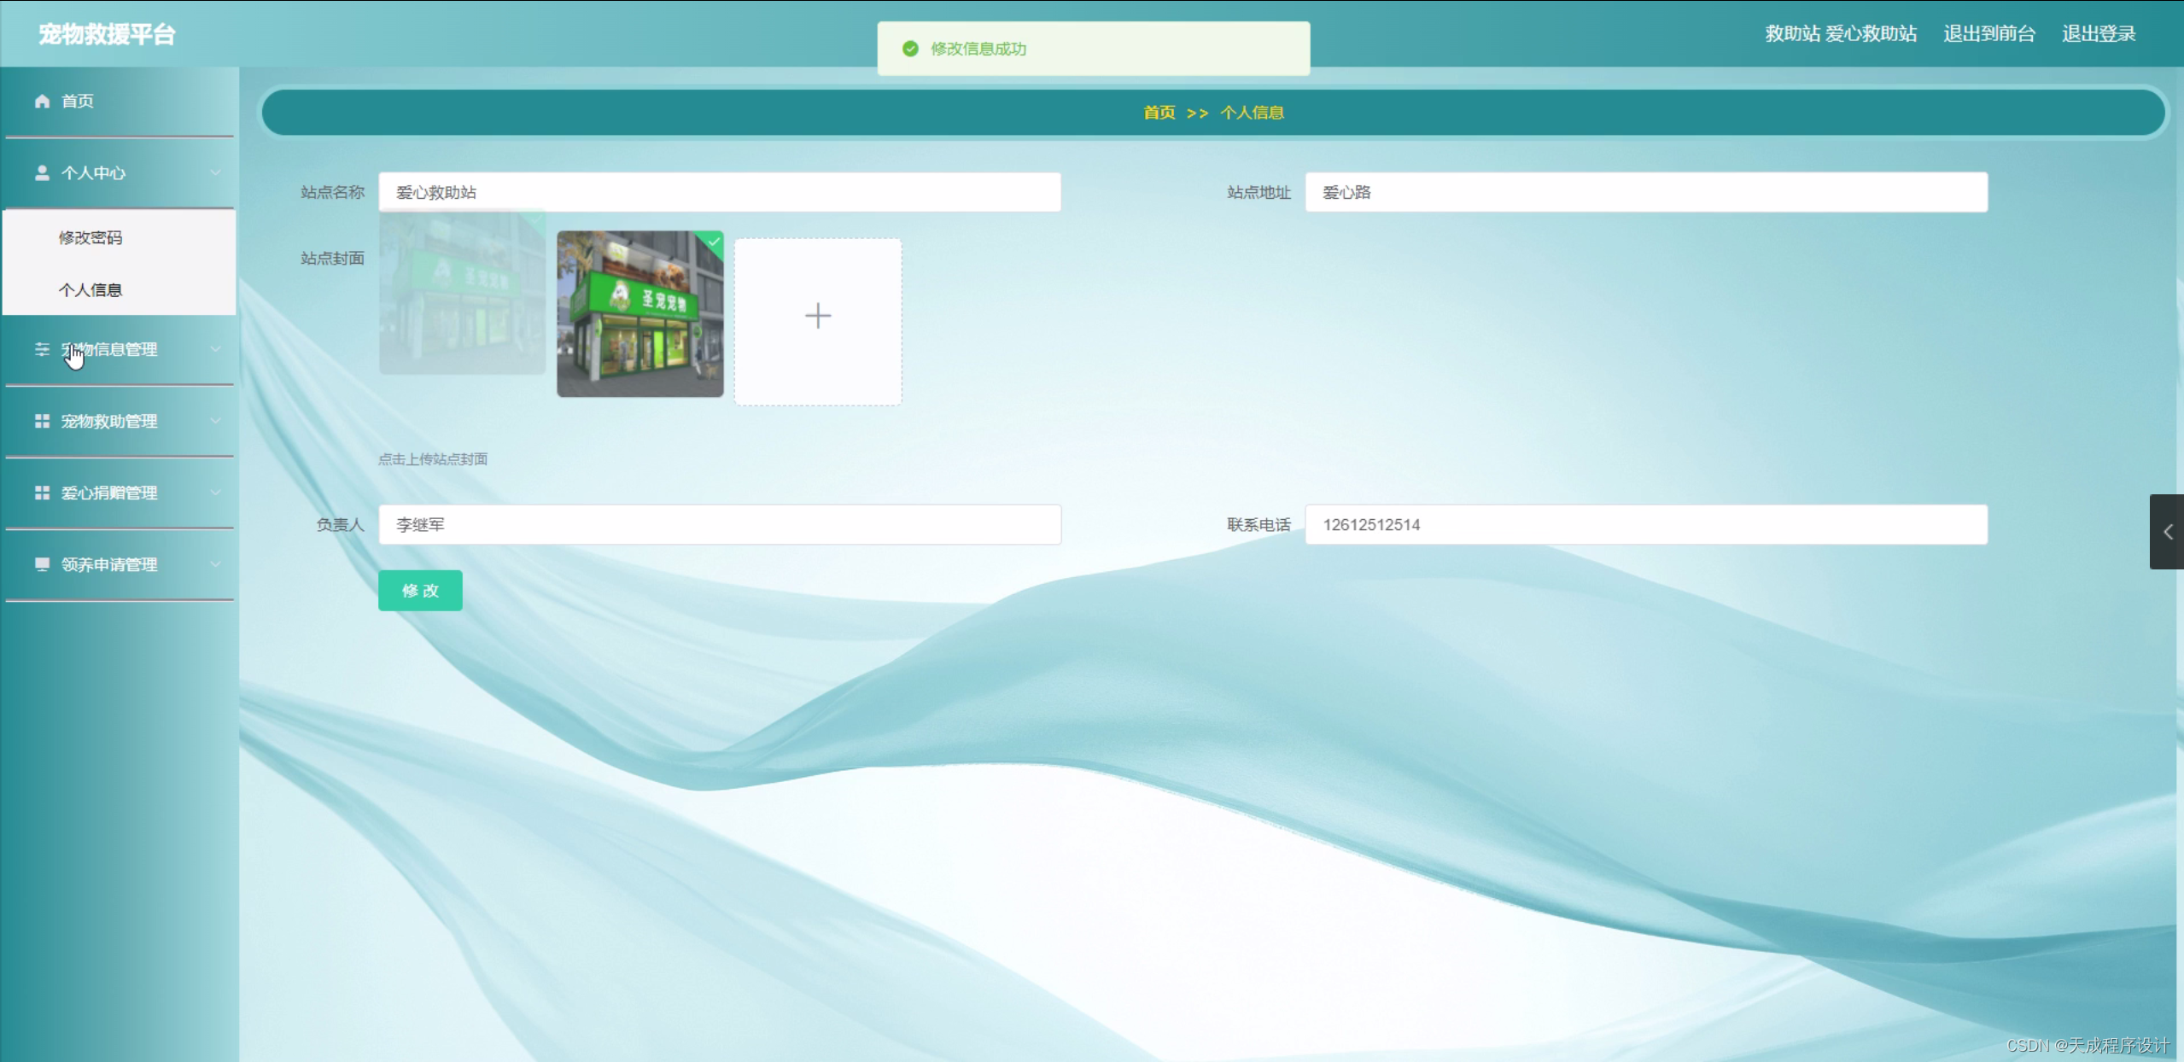Click the plus icon to upload cover
This screenshot has width=2184, height=1062.
817,317
